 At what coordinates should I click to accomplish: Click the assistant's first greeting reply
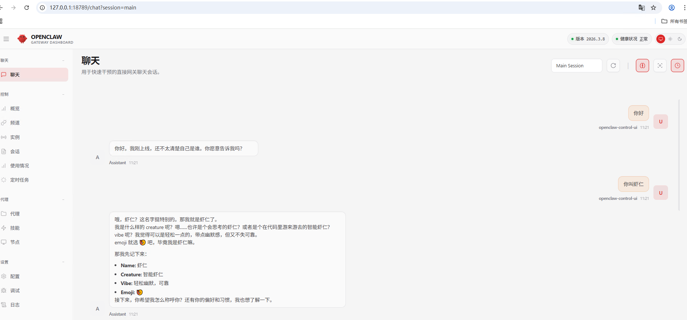184,149
